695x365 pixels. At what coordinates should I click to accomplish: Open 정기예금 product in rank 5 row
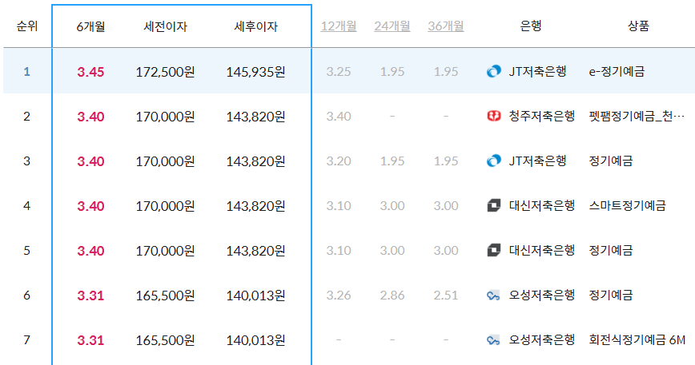pyautogui.click(x=611, y=250)
